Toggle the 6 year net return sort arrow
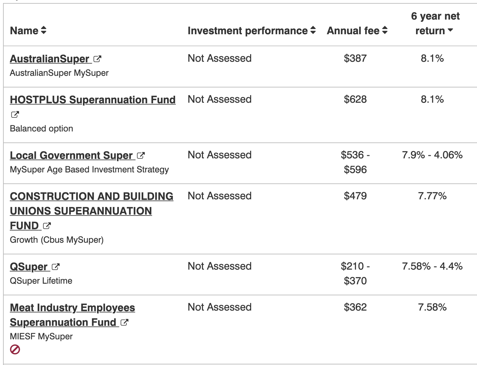 [x=450, y=30]
